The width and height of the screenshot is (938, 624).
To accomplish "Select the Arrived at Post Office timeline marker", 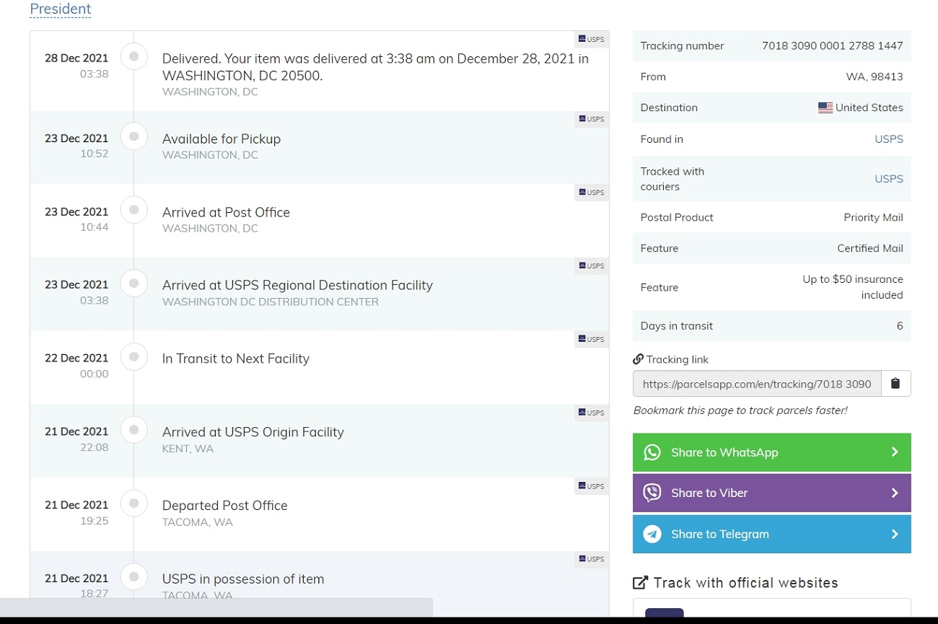I will coord(133,211).
